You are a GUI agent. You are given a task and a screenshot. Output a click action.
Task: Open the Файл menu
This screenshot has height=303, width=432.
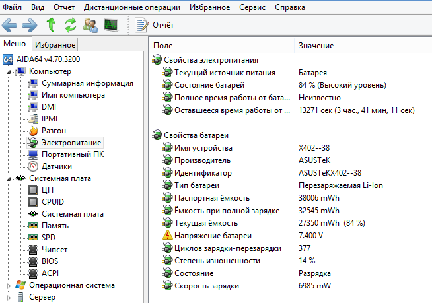(x=12, y=7)
